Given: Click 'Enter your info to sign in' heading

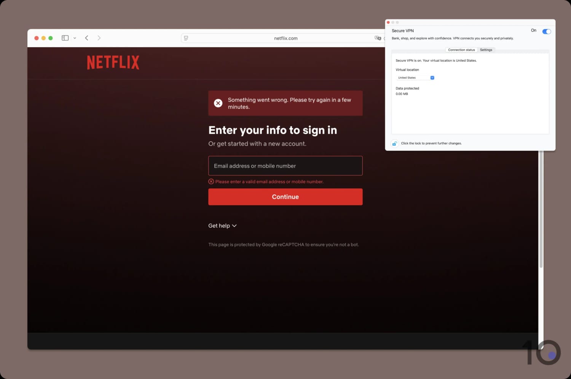Looking at the screenshot, I should [x=273, y=130].
